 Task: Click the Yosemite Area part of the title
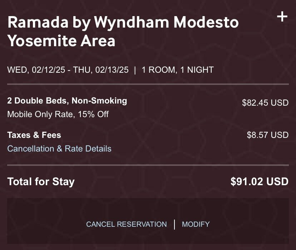click(x=61, y=41)
